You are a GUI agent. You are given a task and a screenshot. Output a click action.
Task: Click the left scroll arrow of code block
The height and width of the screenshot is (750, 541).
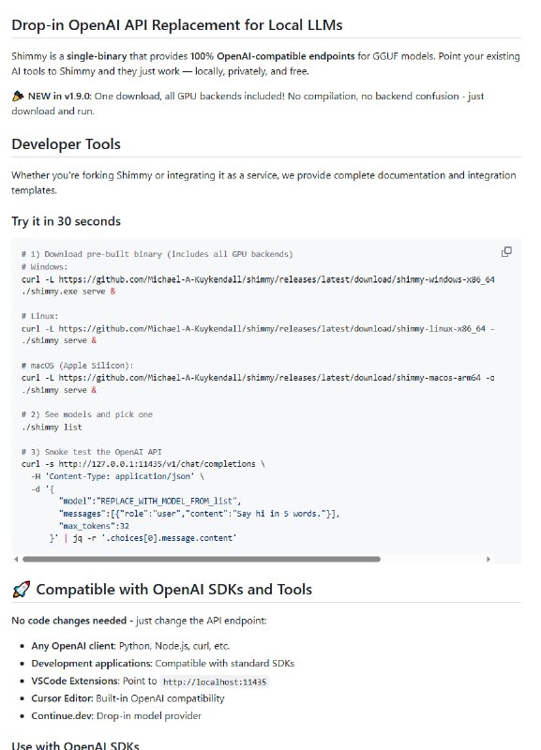click(16, 559)
